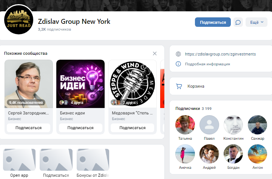
Task: Open the Zdislav Group community avatar
Action: pos(19,20)
